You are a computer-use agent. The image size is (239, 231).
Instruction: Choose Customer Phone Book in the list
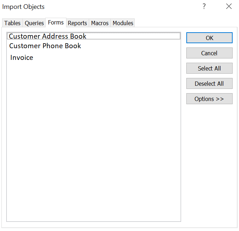(x=45, y=46)
